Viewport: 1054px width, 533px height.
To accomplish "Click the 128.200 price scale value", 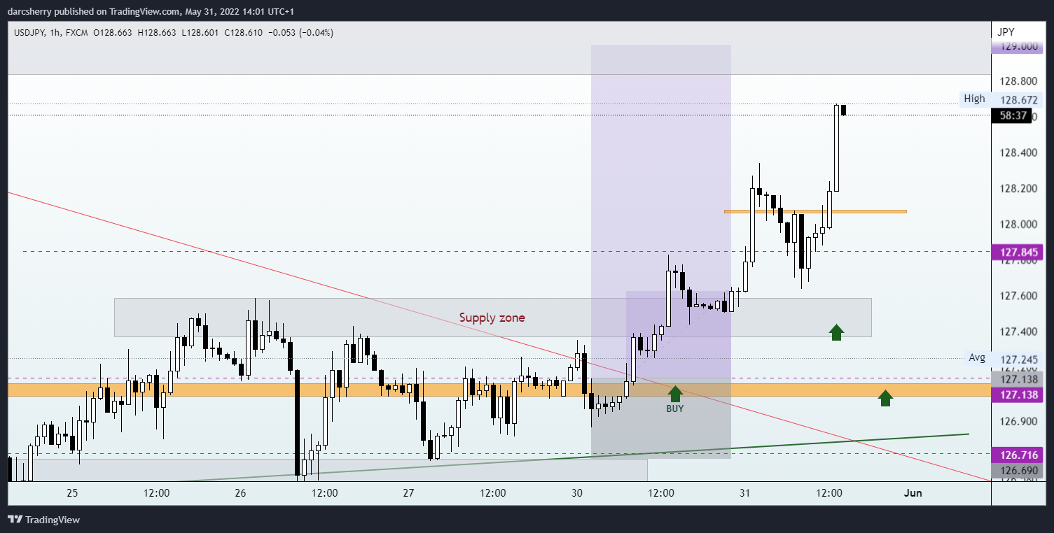I will (1018, 188).
